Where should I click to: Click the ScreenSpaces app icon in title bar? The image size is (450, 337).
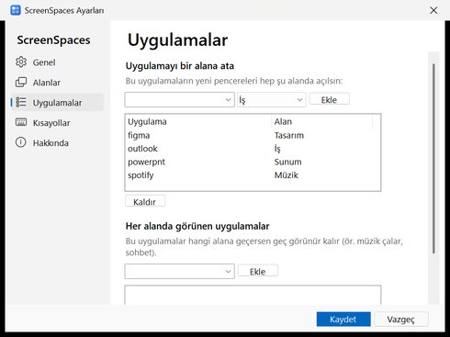click(x=16, y=10)
